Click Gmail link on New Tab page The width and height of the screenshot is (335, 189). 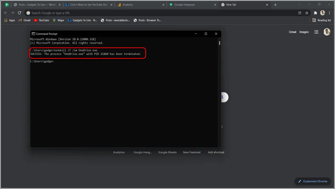coord(293,32)
